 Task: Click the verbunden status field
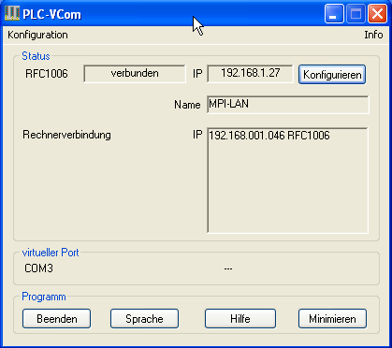pyautogui.click(x=135, y=74)
